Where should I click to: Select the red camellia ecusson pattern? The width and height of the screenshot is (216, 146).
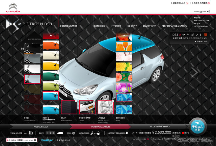[124, 77]
